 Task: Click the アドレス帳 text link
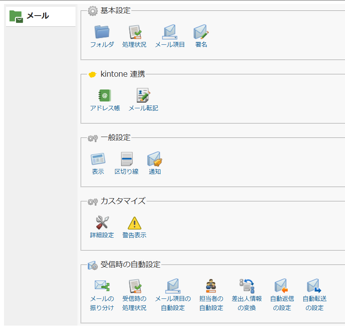pyautogui.click(x=105, y=108)
